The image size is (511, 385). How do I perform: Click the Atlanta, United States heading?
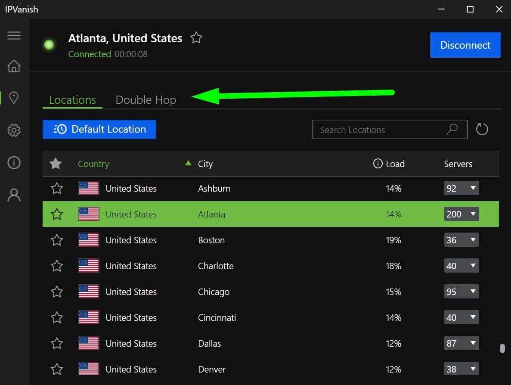[x=125, y=38]
